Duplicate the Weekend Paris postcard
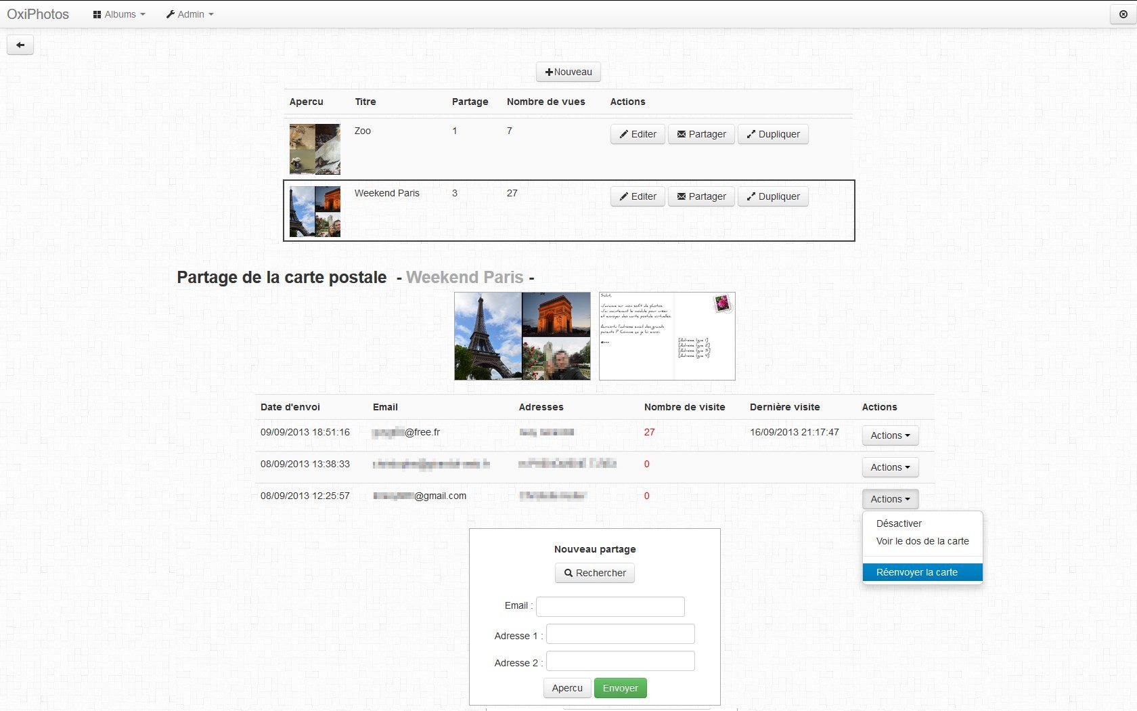The height and width of the screenshot is (711, 1137). coord(773,196)
